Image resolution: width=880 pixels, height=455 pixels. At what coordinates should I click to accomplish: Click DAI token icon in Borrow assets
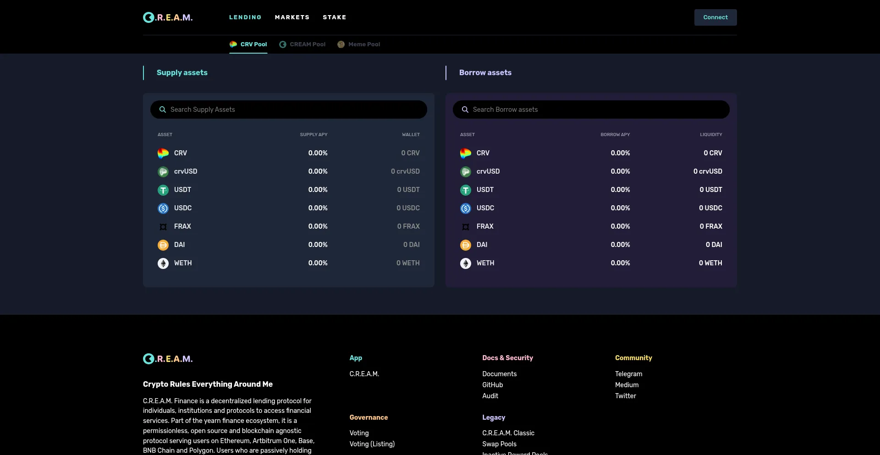point(466,245)
